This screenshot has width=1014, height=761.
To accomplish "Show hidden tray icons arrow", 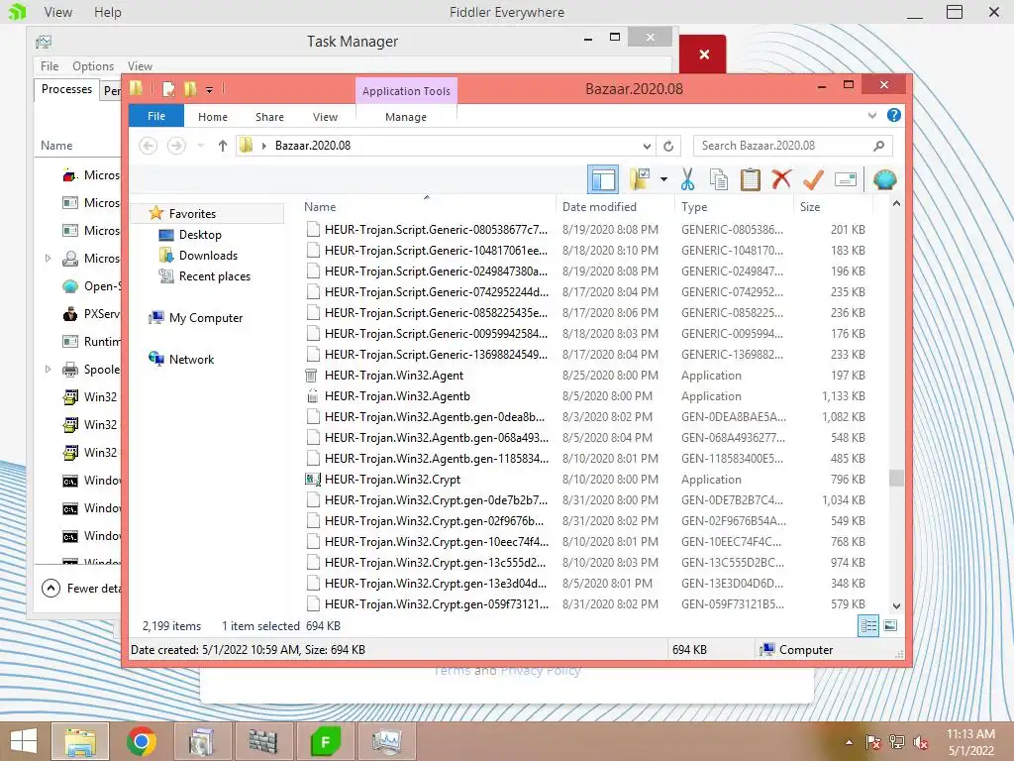I will click(849, 742).
